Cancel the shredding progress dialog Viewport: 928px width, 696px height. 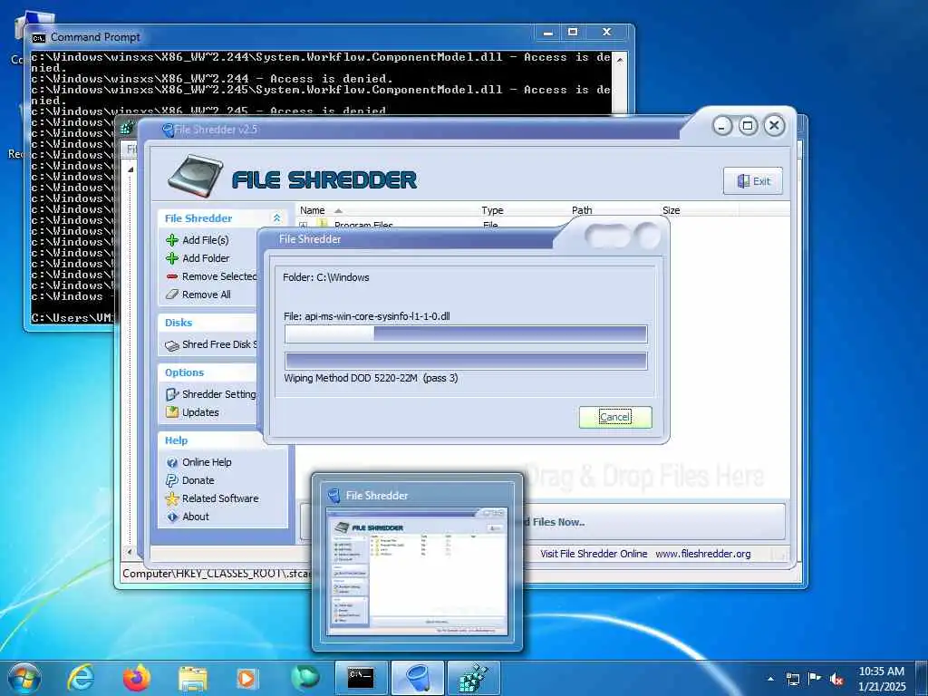point(615,417)
